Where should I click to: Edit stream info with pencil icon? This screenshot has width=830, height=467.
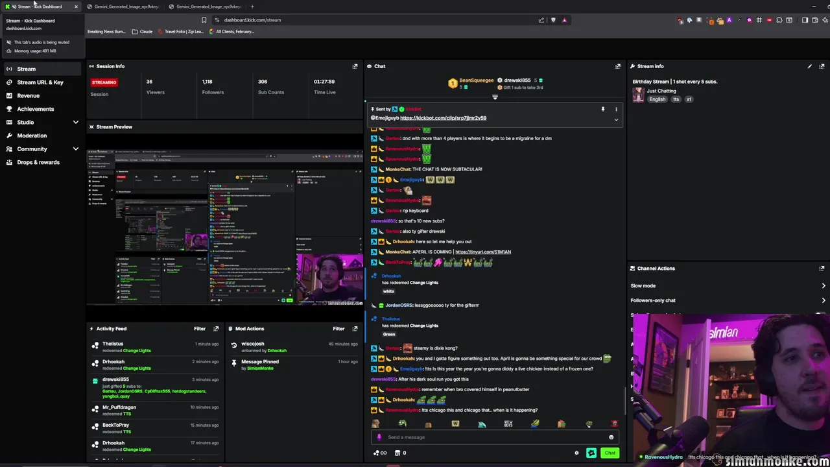click(809, 66)
